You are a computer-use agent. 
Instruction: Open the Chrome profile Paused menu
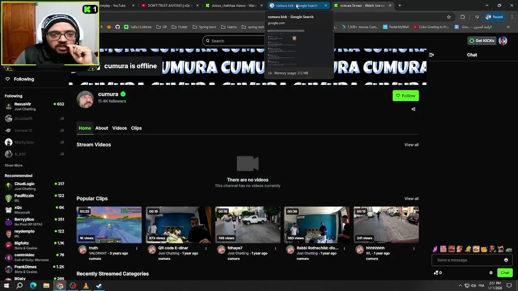click(x=495, y=17)
